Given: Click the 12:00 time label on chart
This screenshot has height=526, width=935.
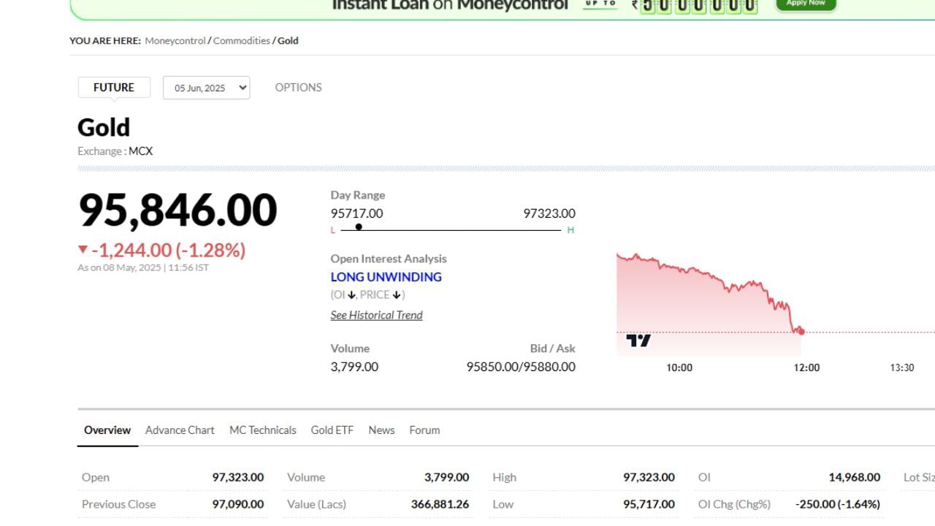Looking at the screenshot, I should (x=806, y=367).
